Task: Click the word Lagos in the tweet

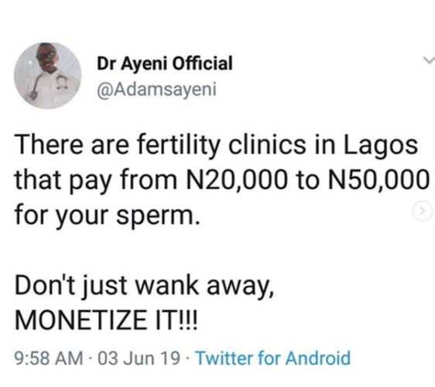Action: pos(381,146)
